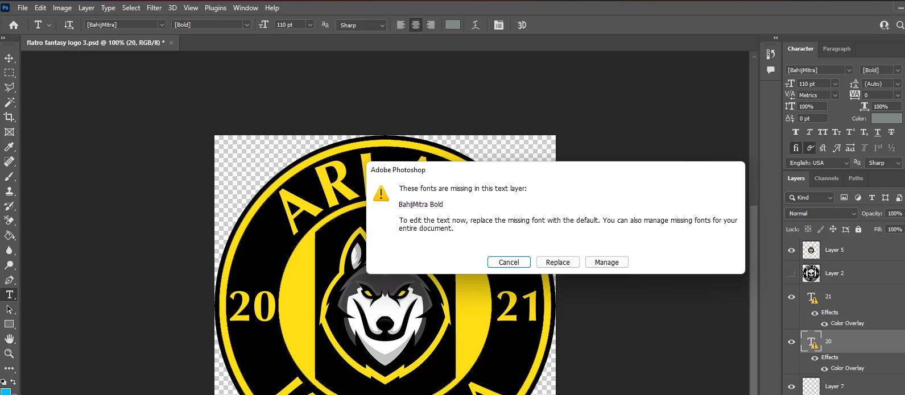Open Metrics kerning dropdown
This screenshot has height=395, width=905.
(x=834, y=95)
